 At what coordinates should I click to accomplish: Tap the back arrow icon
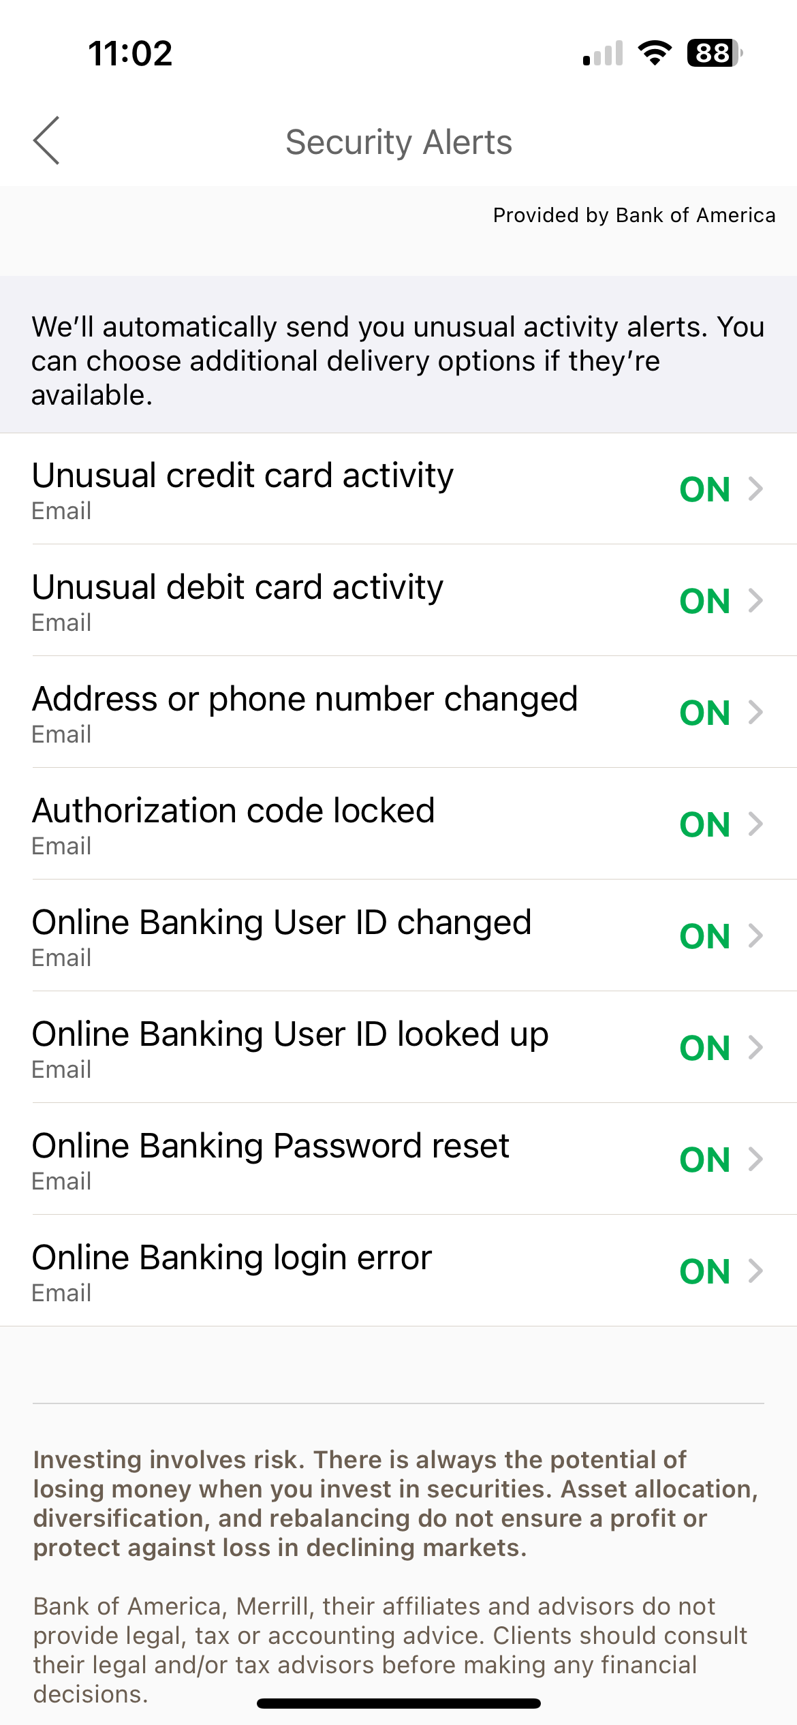[46, 140]
